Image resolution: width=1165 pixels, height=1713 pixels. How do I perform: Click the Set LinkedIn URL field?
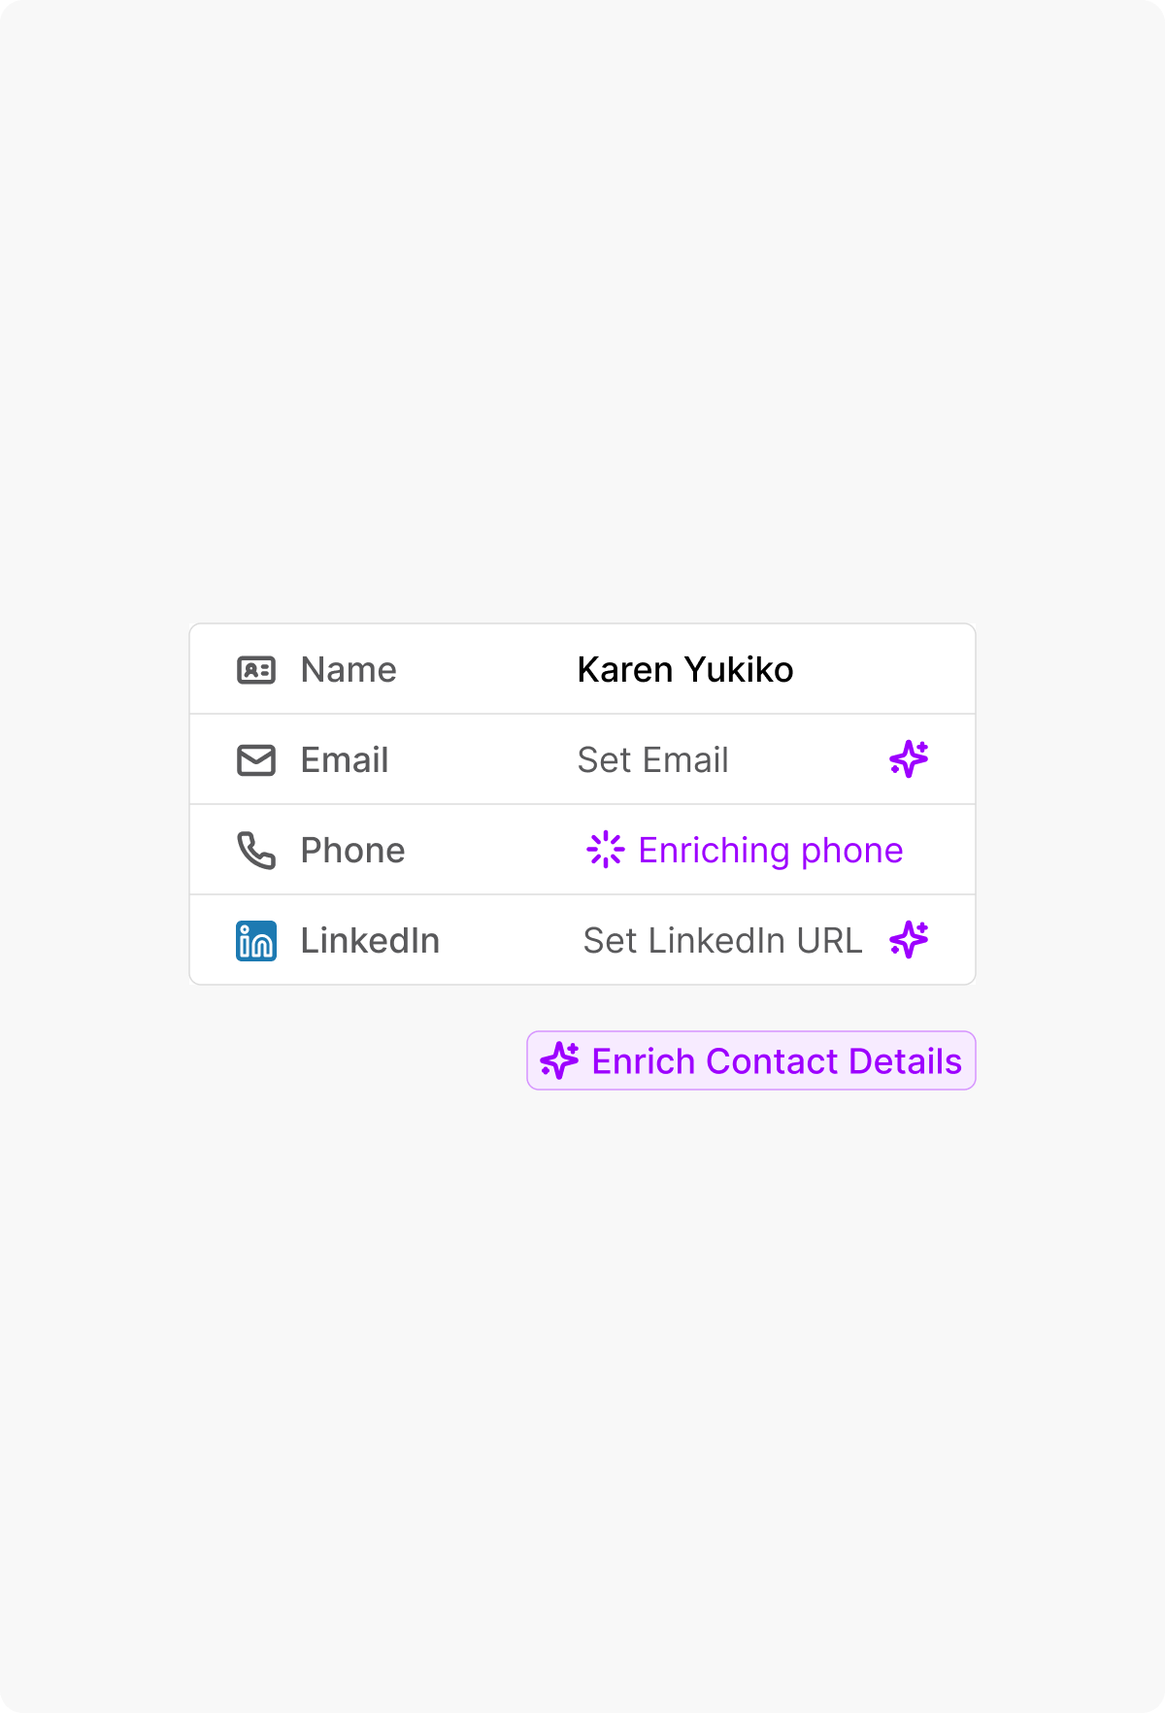[721, 940]
